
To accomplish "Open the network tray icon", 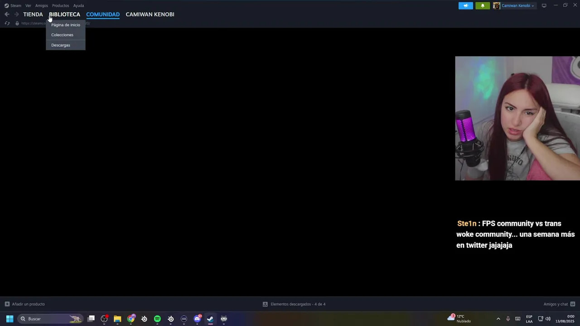I will click(x=540, y=319).
